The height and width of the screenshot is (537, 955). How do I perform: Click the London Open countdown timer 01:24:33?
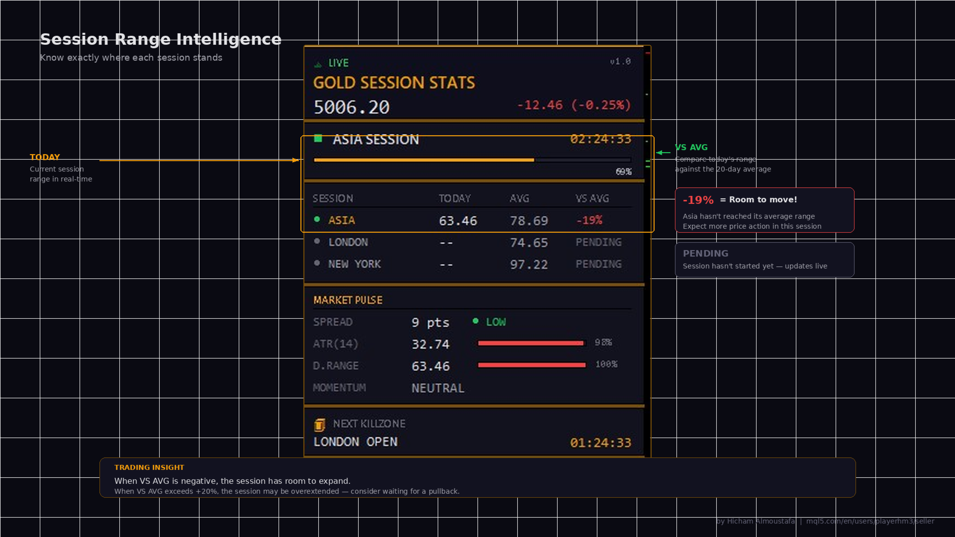click(600, 443)
